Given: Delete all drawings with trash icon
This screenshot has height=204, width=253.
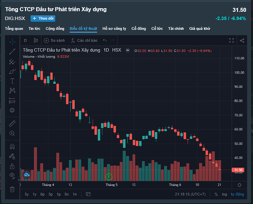Looking at the screenshot, I should pos(12,189).
